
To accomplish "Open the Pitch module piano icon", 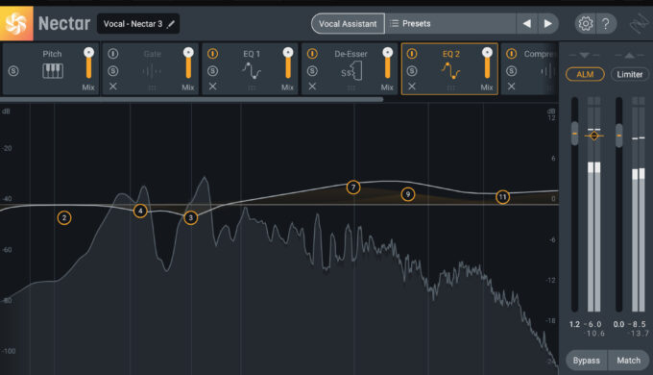I will [53, 71].
